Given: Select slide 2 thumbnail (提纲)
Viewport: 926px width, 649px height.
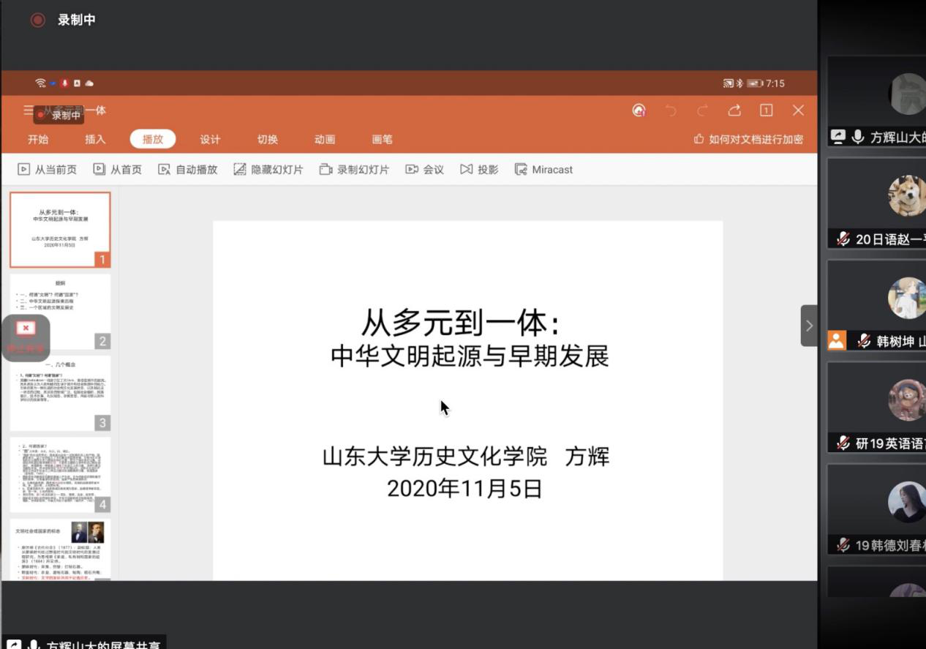Looking at the screenshot, I should click(x=60, y=310).
